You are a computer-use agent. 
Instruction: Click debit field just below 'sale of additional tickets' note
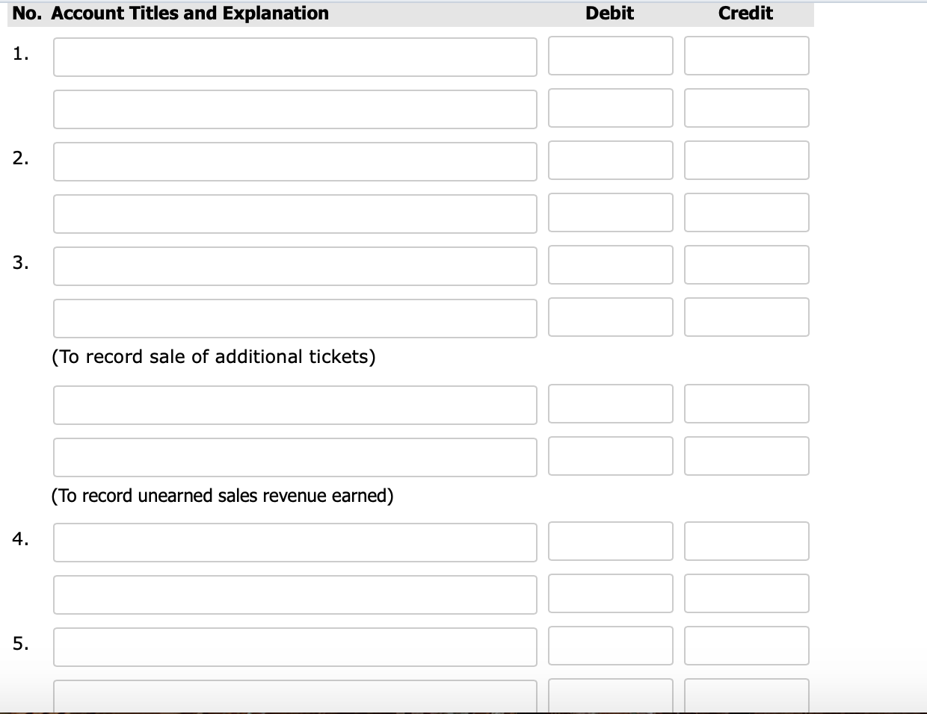(611, 404)
